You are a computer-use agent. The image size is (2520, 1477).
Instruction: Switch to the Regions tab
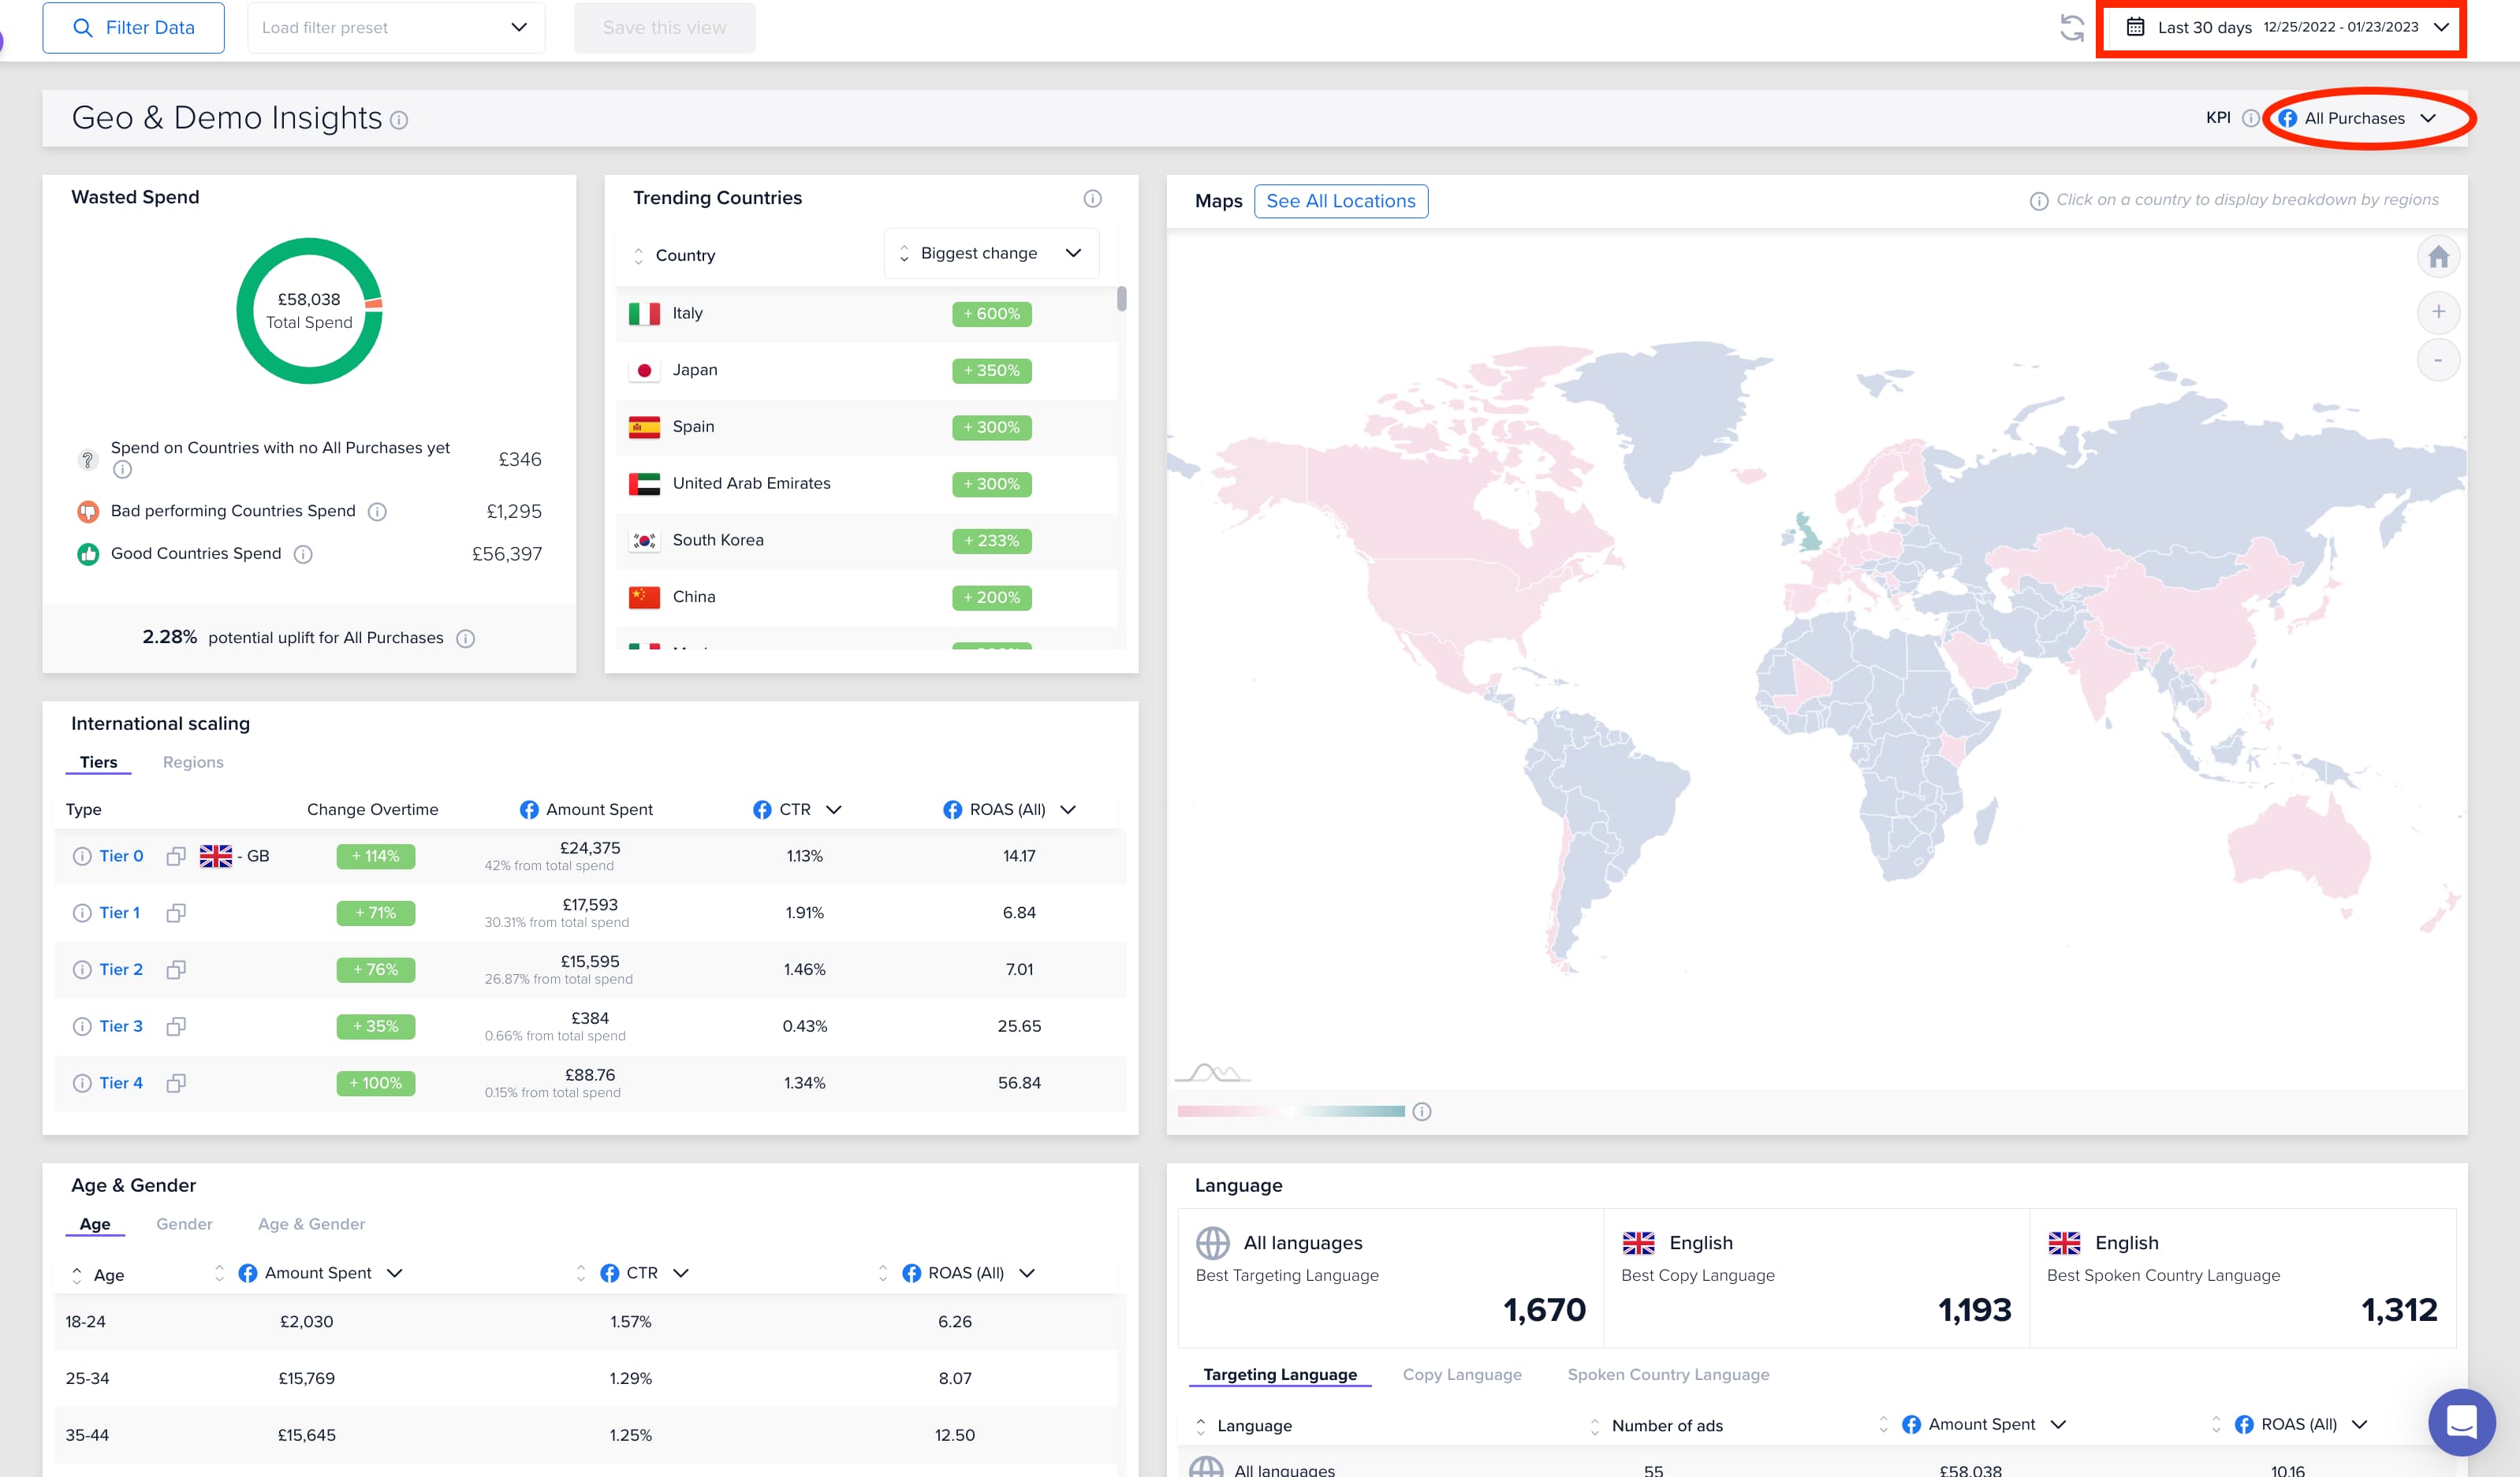tap(193, 762)
